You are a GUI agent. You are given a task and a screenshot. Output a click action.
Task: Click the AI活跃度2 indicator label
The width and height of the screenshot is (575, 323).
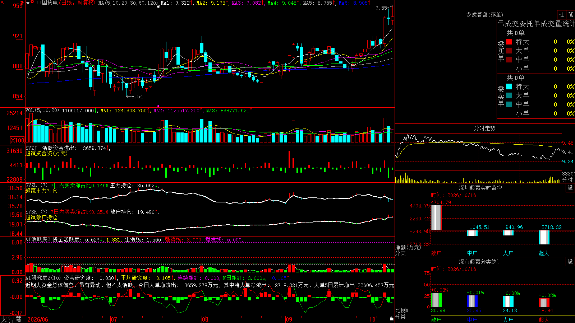[38, 239]
